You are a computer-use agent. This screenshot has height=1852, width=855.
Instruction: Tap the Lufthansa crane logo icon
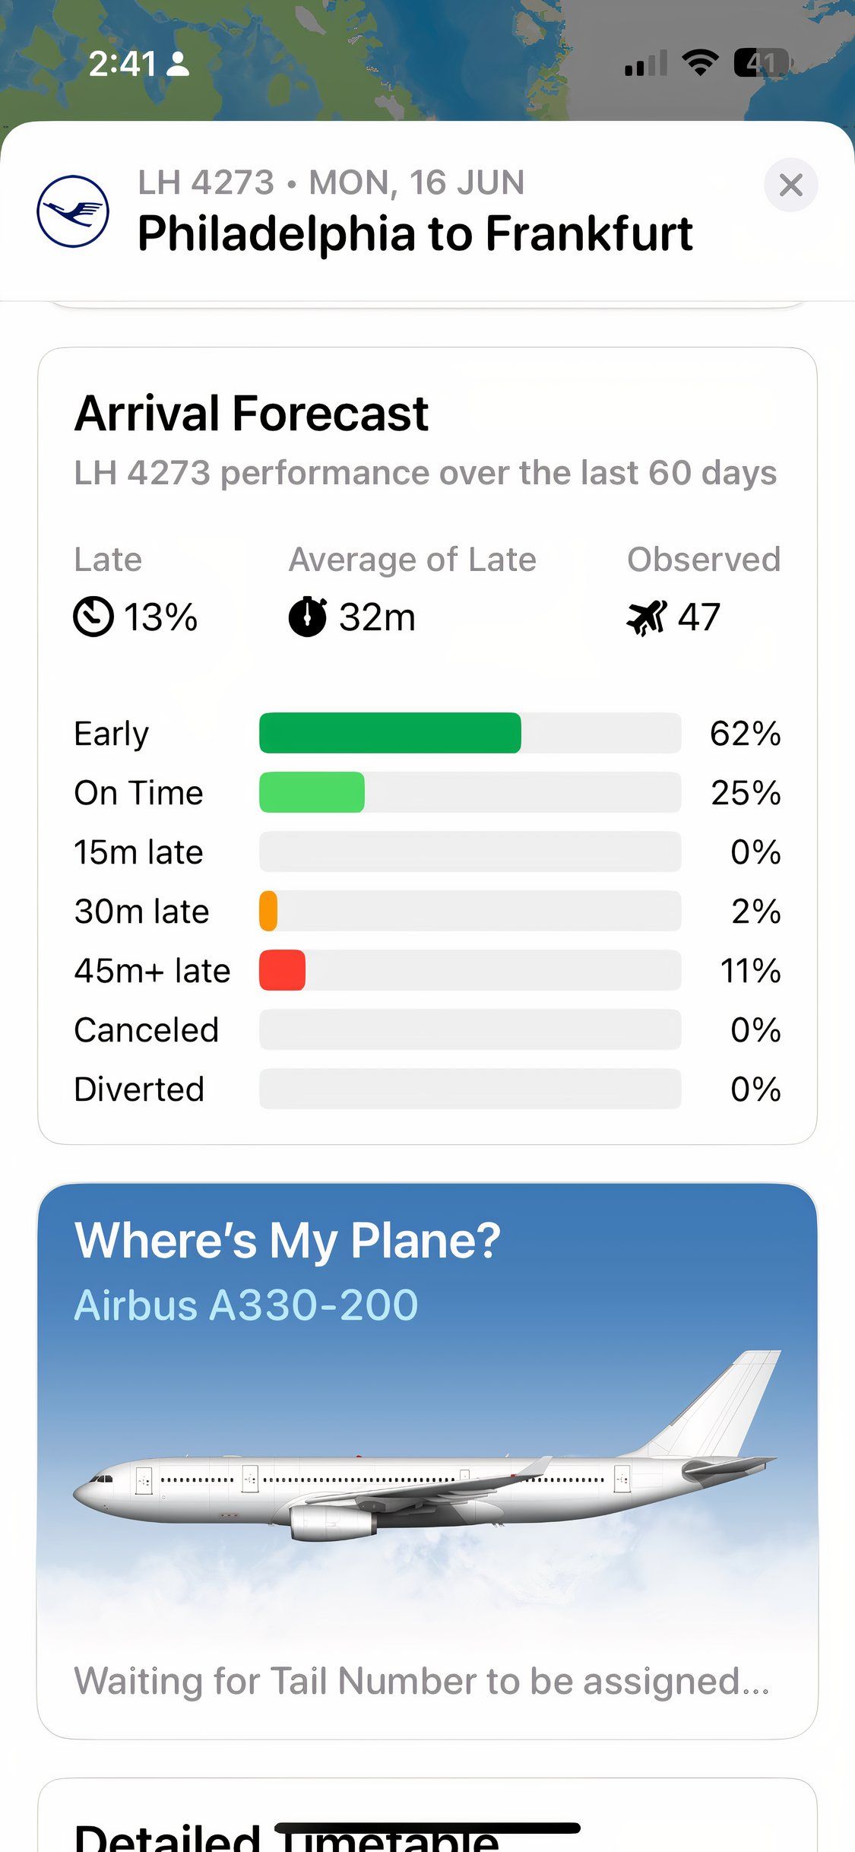(73, 211)
